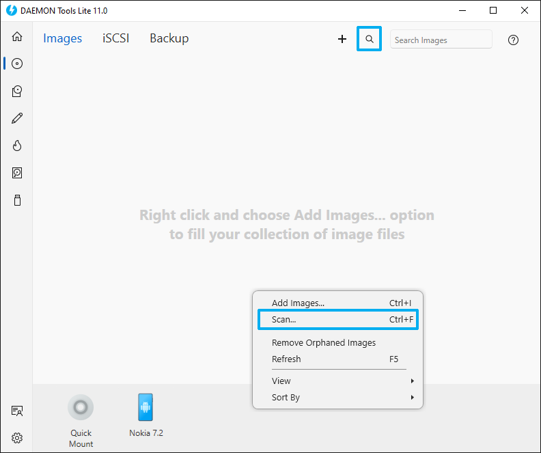Click the magnifier Scan icon
541x453 pixels.
pos(369,39)
